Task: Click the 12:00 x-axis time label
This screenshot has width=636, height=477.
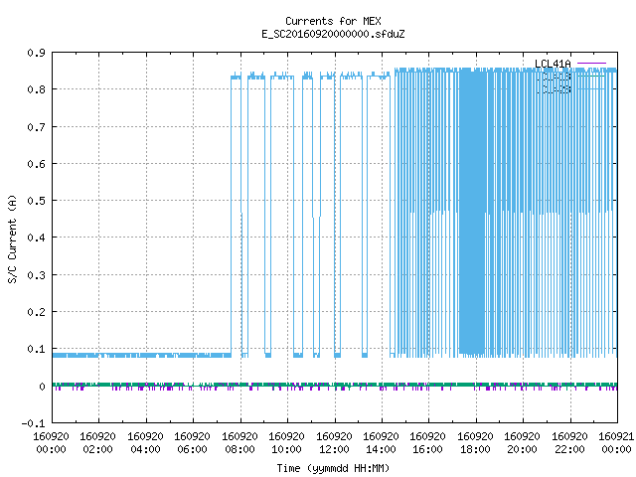Action: tap(334, 449)
